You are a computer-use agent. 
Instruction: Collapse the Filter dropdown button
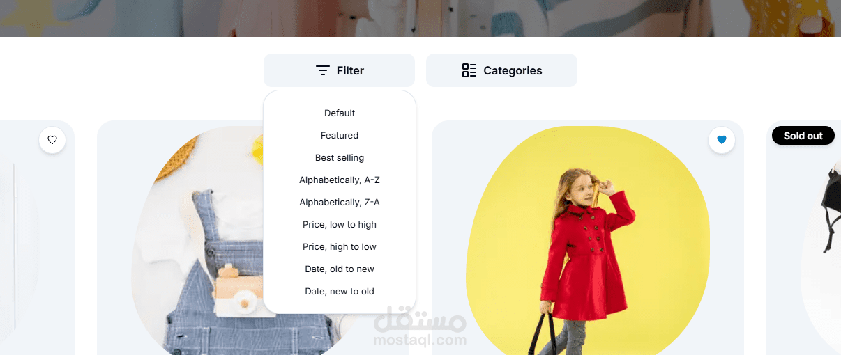(339, 70)
